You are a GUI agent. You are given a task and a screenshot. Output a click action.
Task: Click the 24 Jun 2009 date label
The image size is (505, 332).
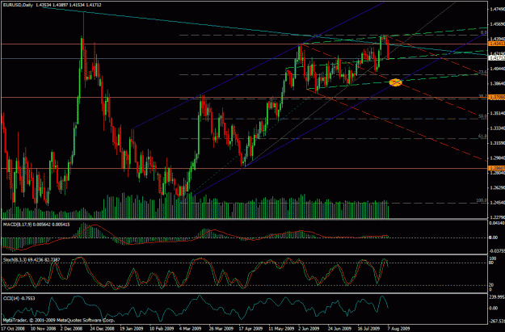click(x=340, y=329)
